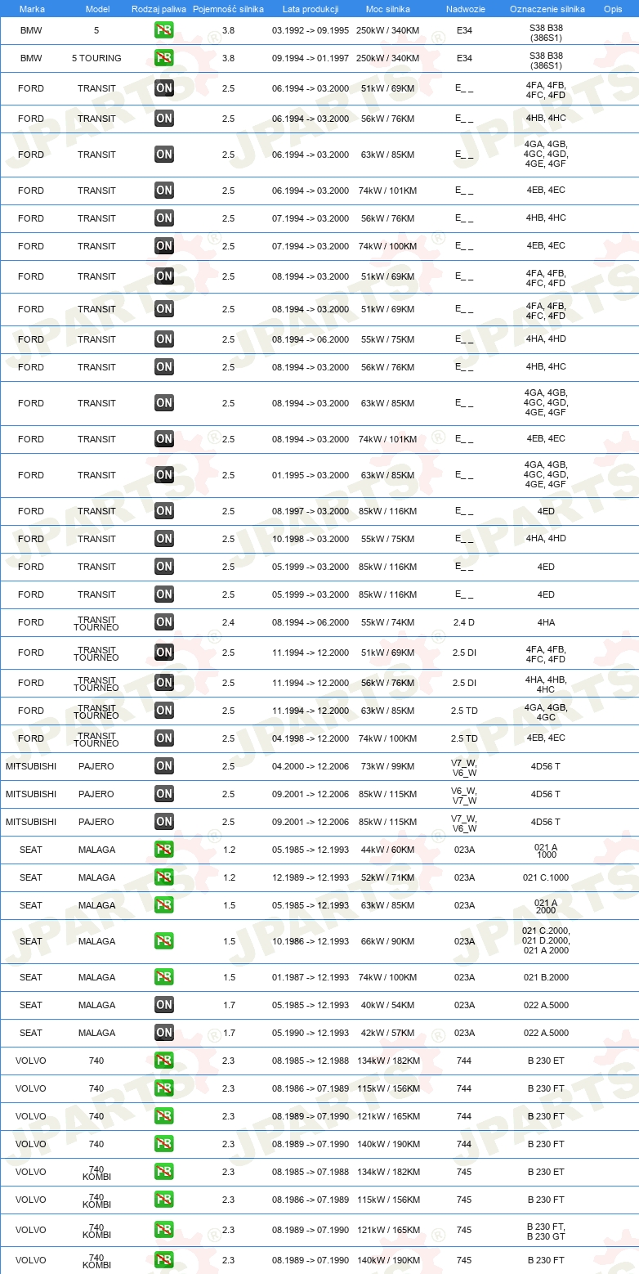Click diesel icon in Transit Tourneo 51kW/69KM row

point(164,653)
